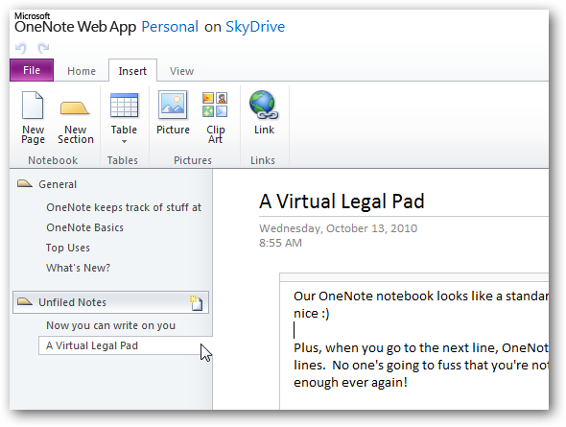
Task: Click the 8:55 AM timestamp
Action: 280,243
